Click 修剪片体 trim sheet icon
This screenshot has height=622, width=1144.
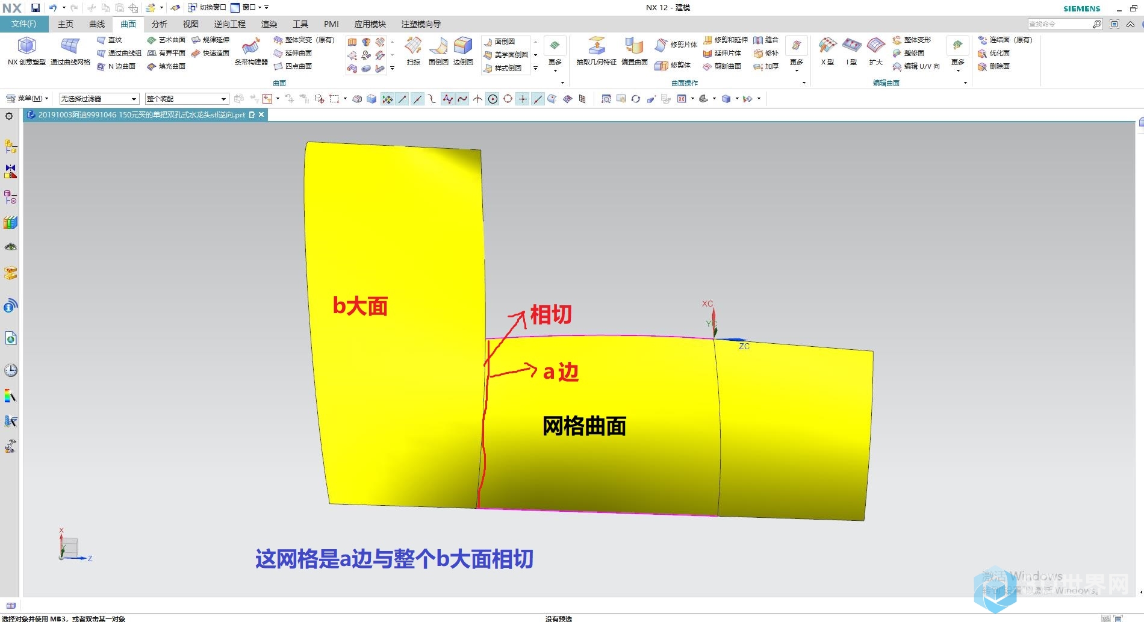coord(676,45)
